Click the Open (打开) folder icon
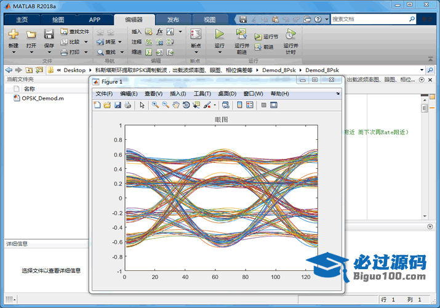Screen dimensions: 440x308 tap(31, 34)
